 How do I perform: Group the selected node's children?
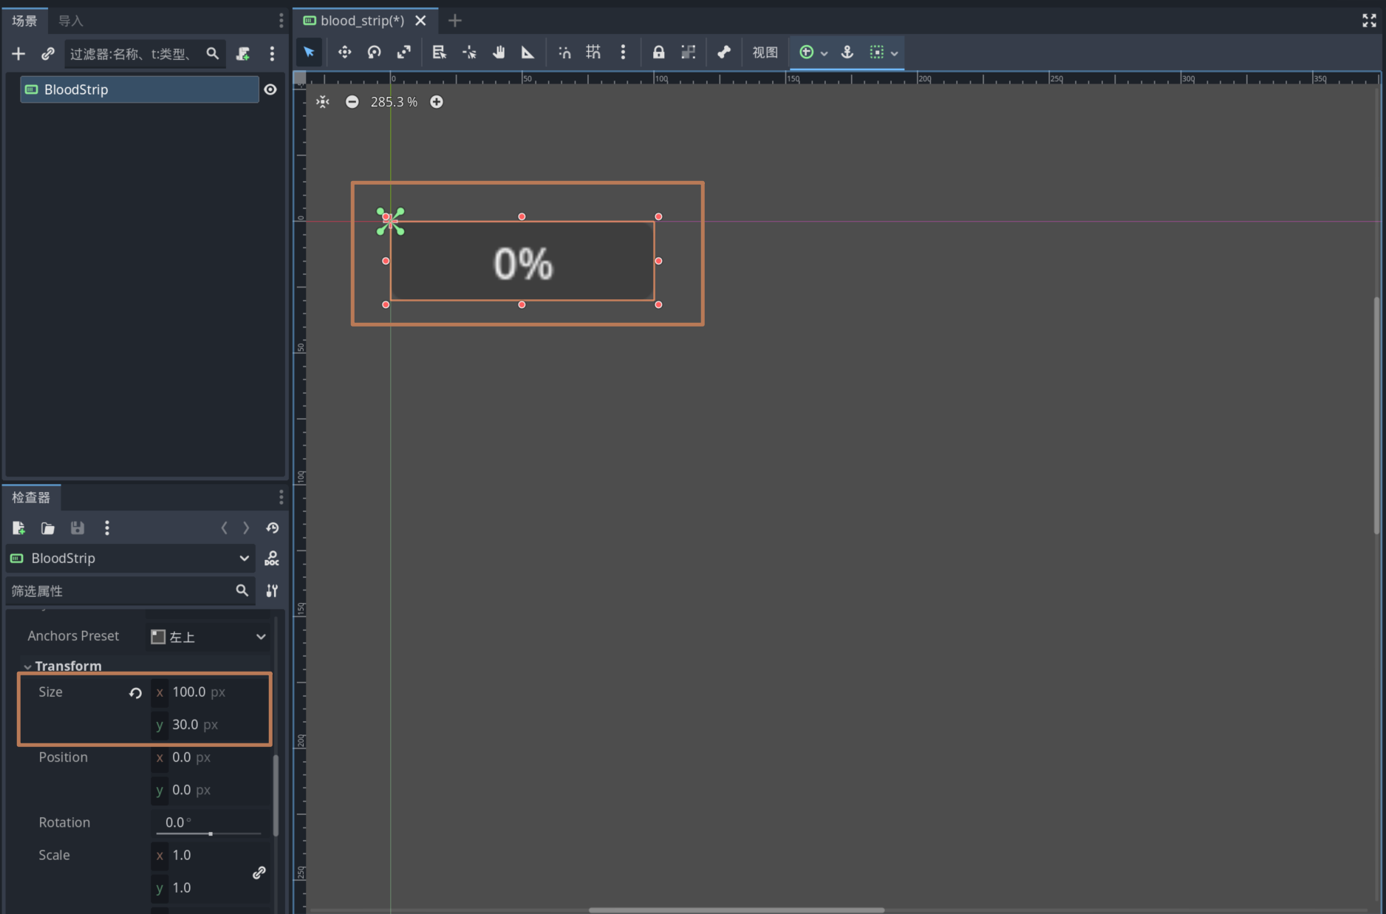tap(688, 52)
